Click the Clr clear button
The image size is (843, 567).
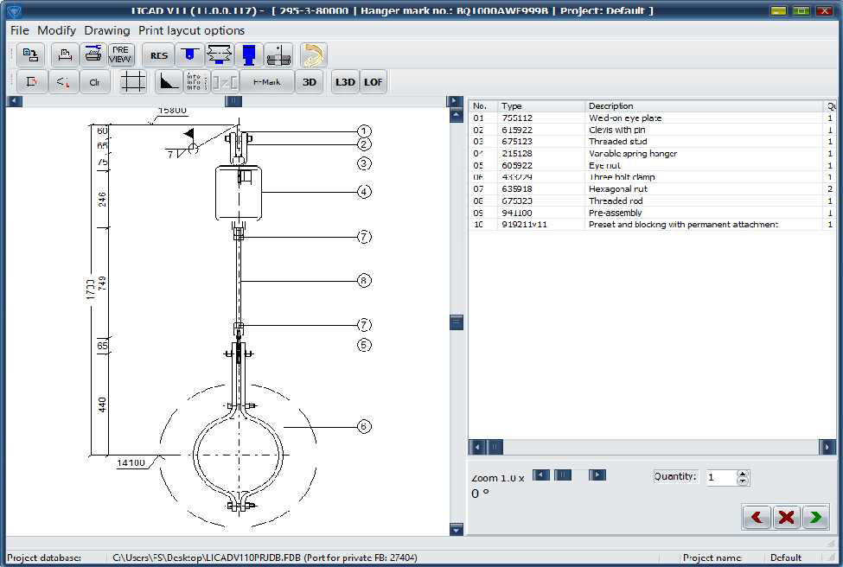tap(94, 82)
